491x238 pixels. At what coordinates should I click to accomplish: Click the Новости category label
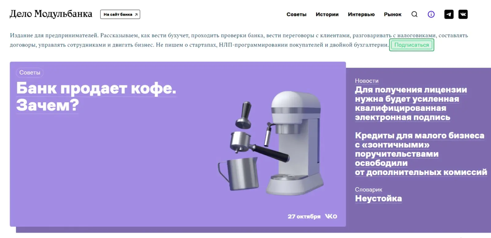(367, 81)
